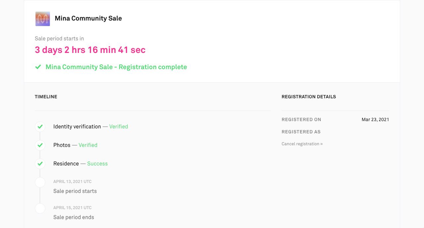Click the empty circle for Sale period starts
424x228 pixels.
40,182
